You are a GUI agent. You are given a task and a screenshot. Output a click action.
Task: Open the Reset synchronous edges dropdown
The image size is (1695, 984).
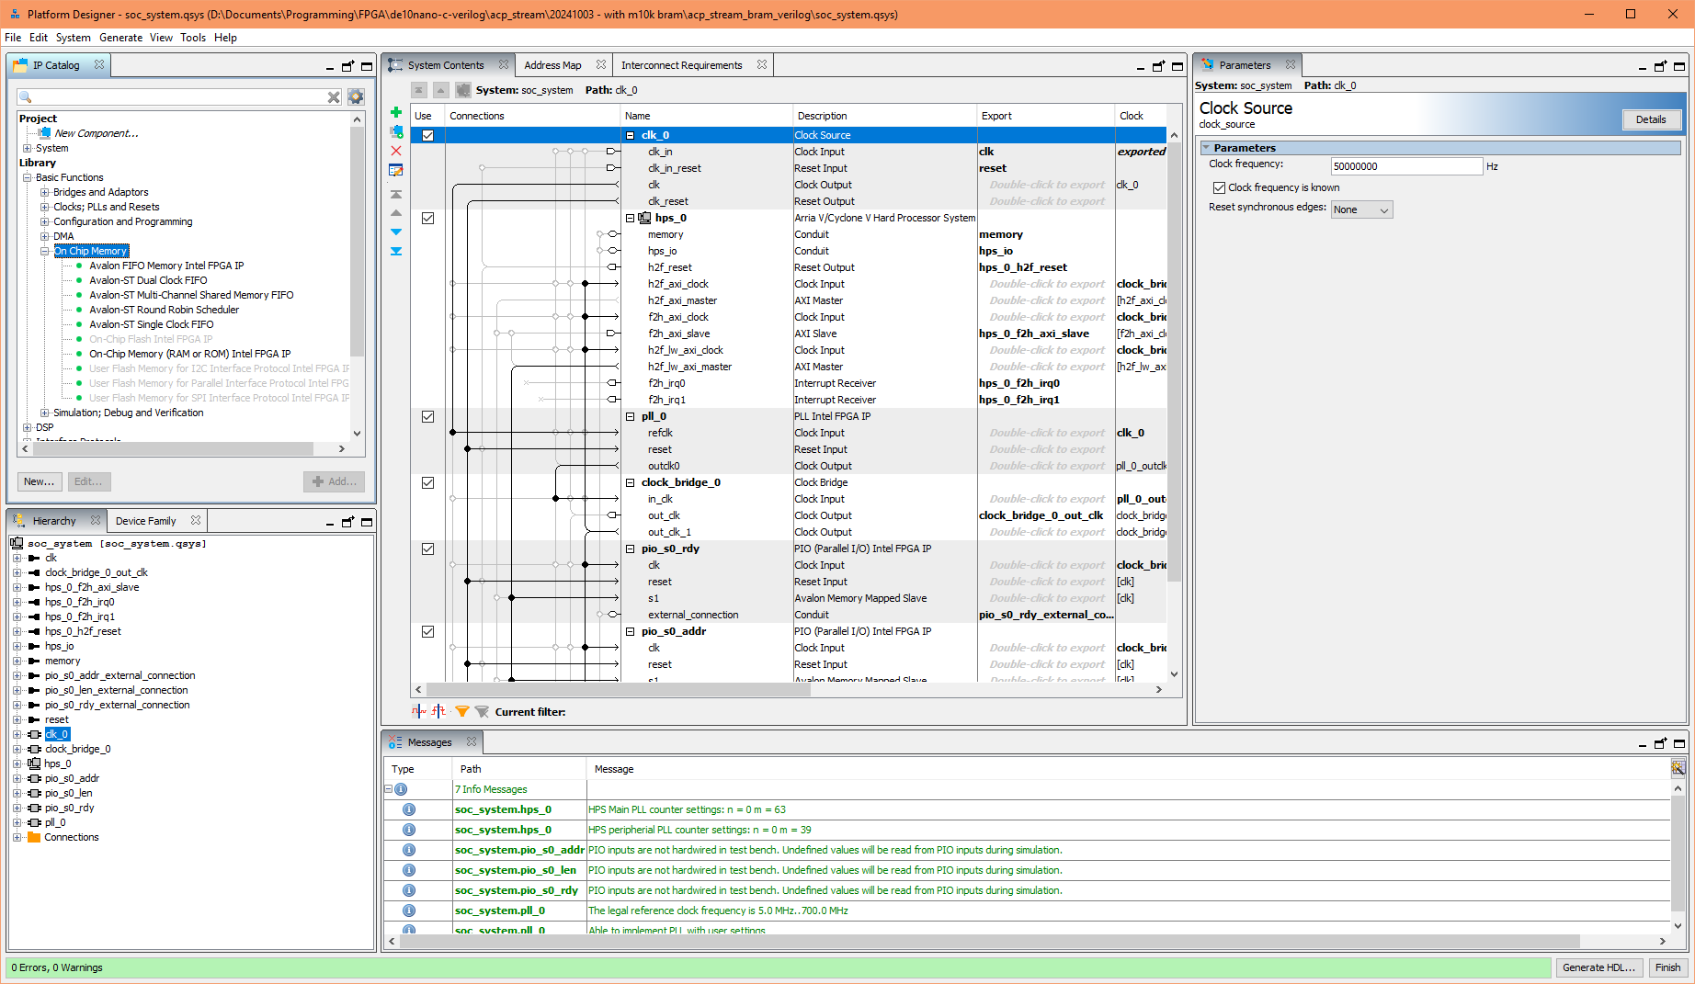[x=1361, y=209]
